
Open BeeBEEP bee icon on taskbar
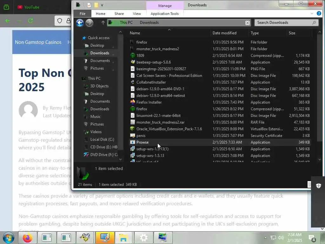click(x=85, y=238)
